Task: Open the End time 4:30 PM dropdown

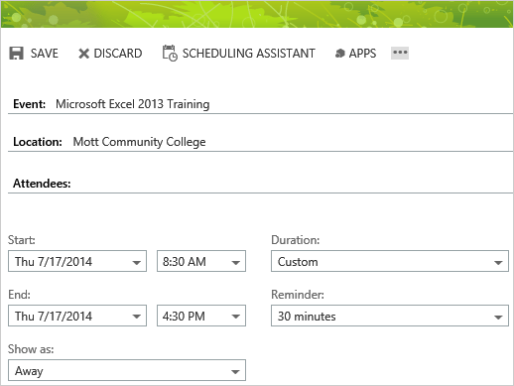Action: tap(201, 316)
